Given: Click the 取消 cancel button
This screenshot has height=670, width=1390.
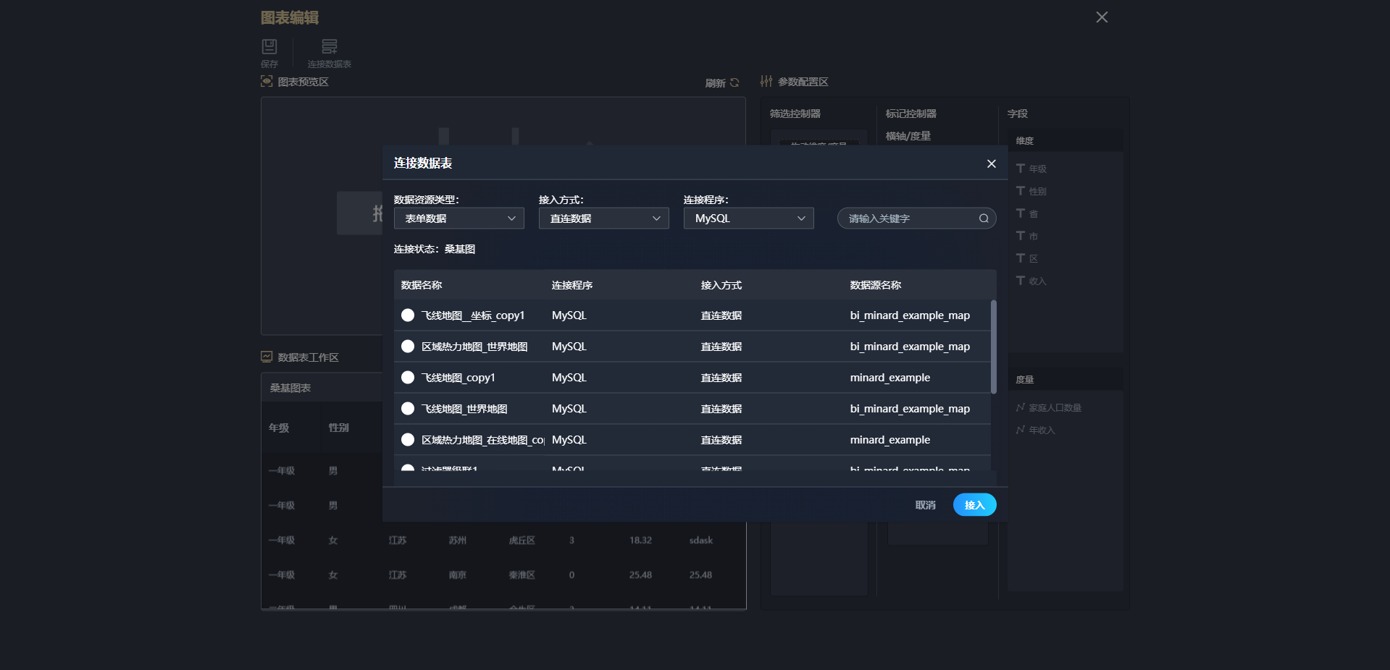Looking at the screenshot, I should click(925, 505).
